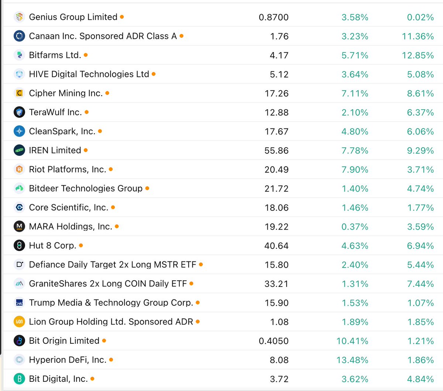Screen dimensions: 443x391
Task: Open MARA Holdings, Inc. listing
Action: 71,226
